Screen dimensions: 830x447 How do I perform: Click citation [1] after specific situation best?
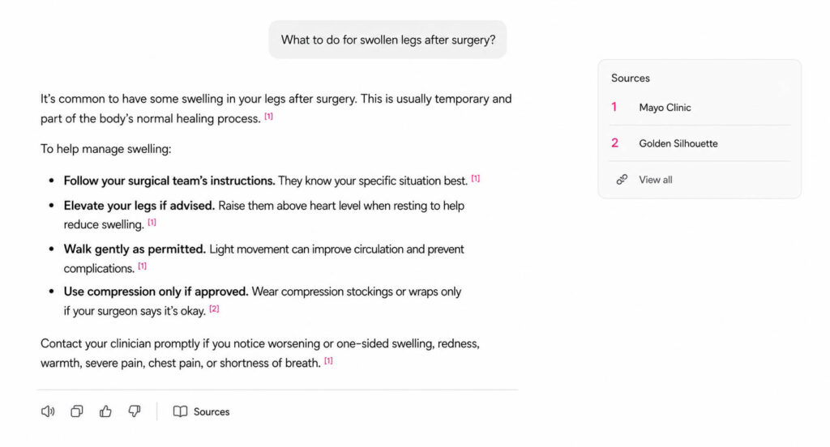[x=476, y=179]
